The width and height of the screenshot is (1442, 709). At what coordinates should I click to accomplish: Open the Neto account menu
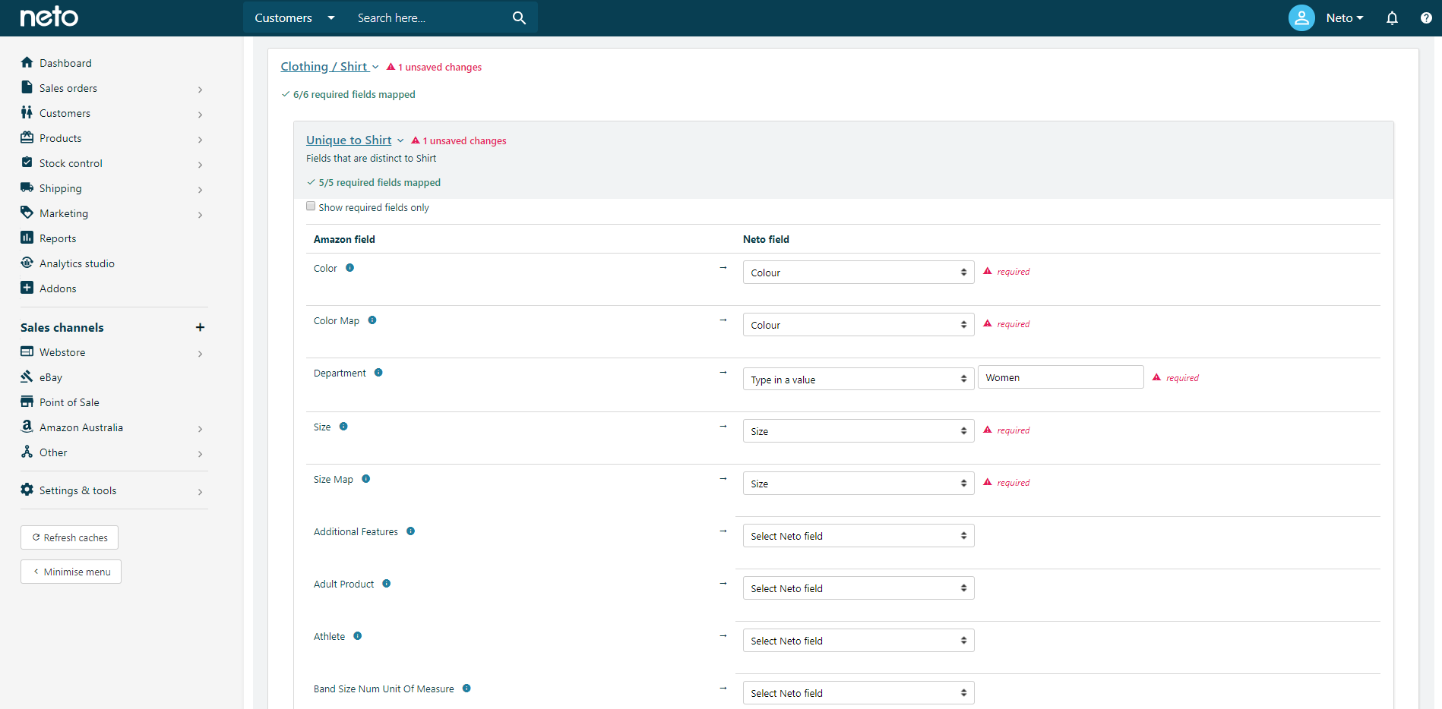(x=1345, y=17)
